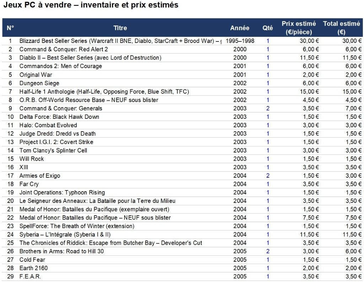This screenshot has height=282, width=364.
Task: Select the "Far Cry" title cell
Action: [x=29, y=184]
